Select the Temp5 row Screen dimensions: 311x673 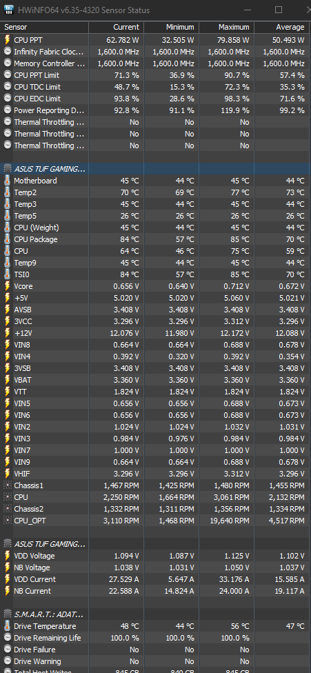click(x=155, y=216)
